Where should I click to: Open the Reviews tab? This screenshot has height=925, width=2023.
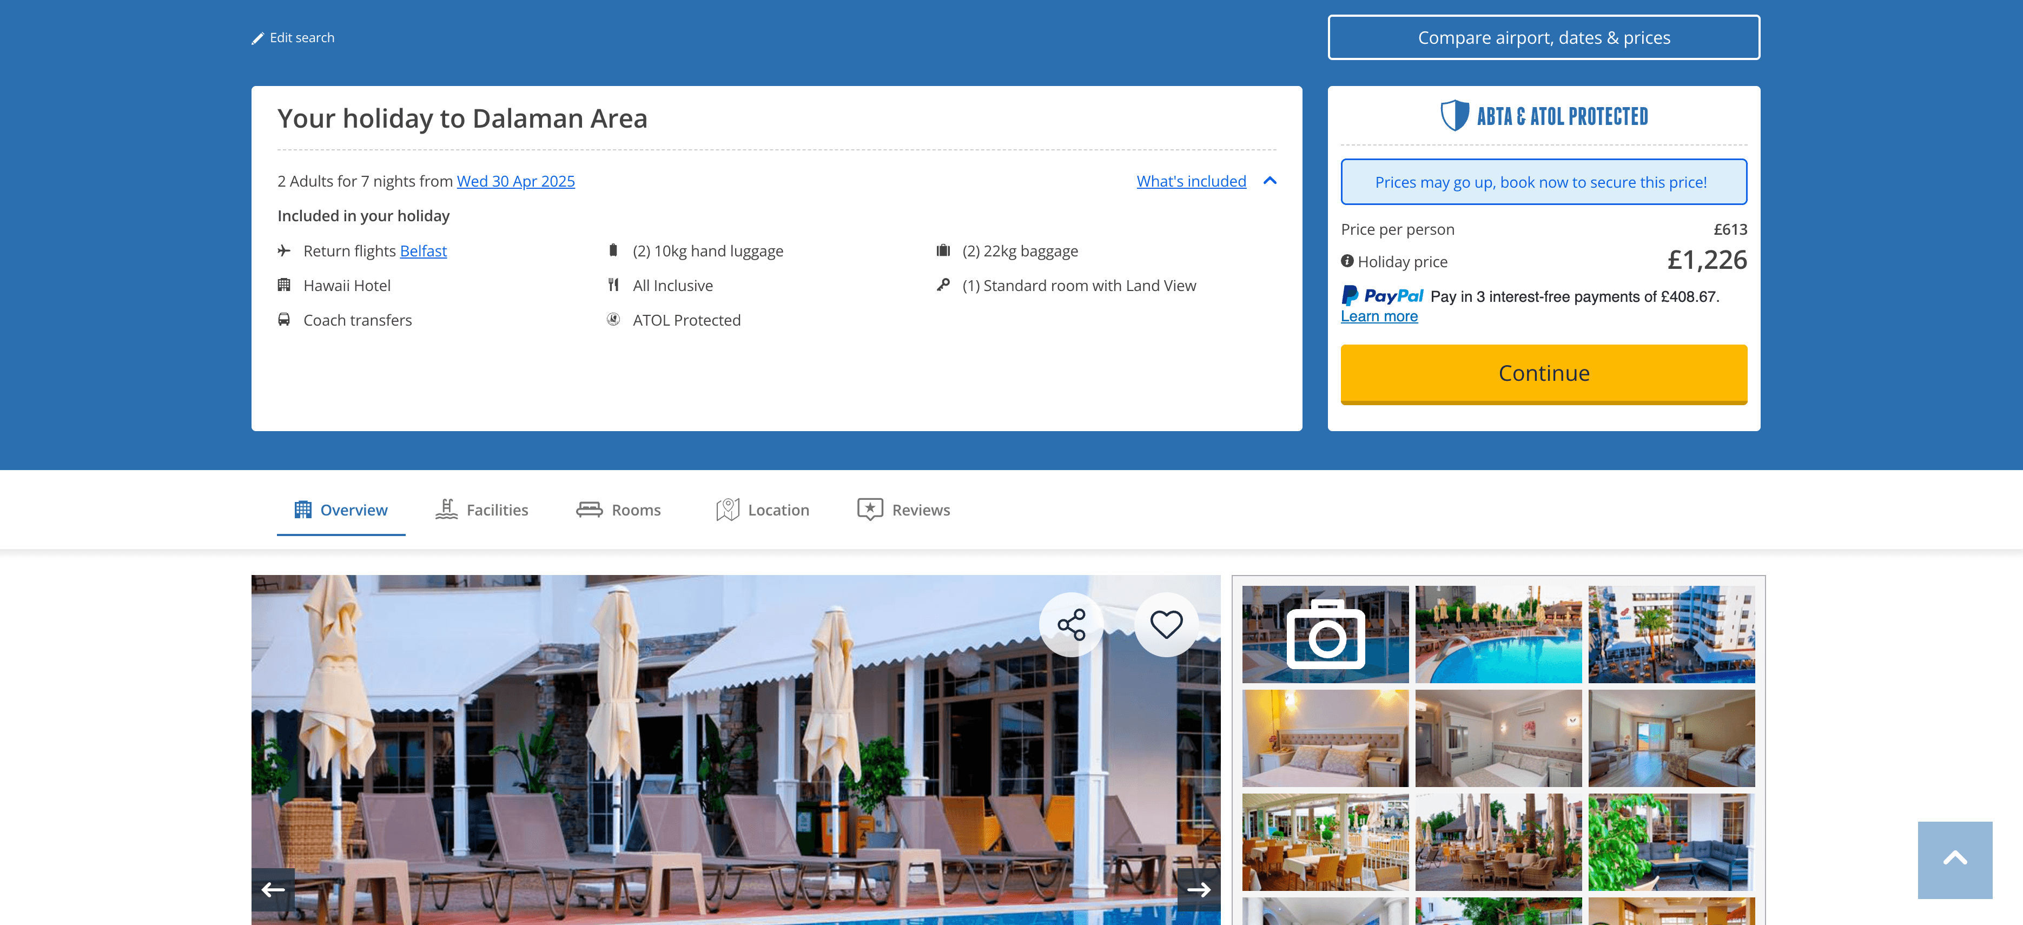coord(903,510)
